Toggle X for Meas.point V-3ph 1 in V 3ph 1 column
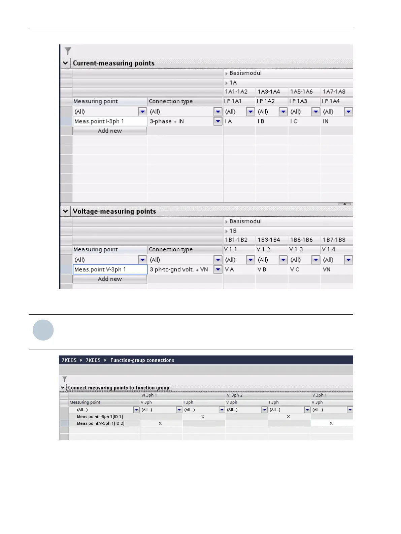This screenshot has width=401, height=534. click(331, 423)
